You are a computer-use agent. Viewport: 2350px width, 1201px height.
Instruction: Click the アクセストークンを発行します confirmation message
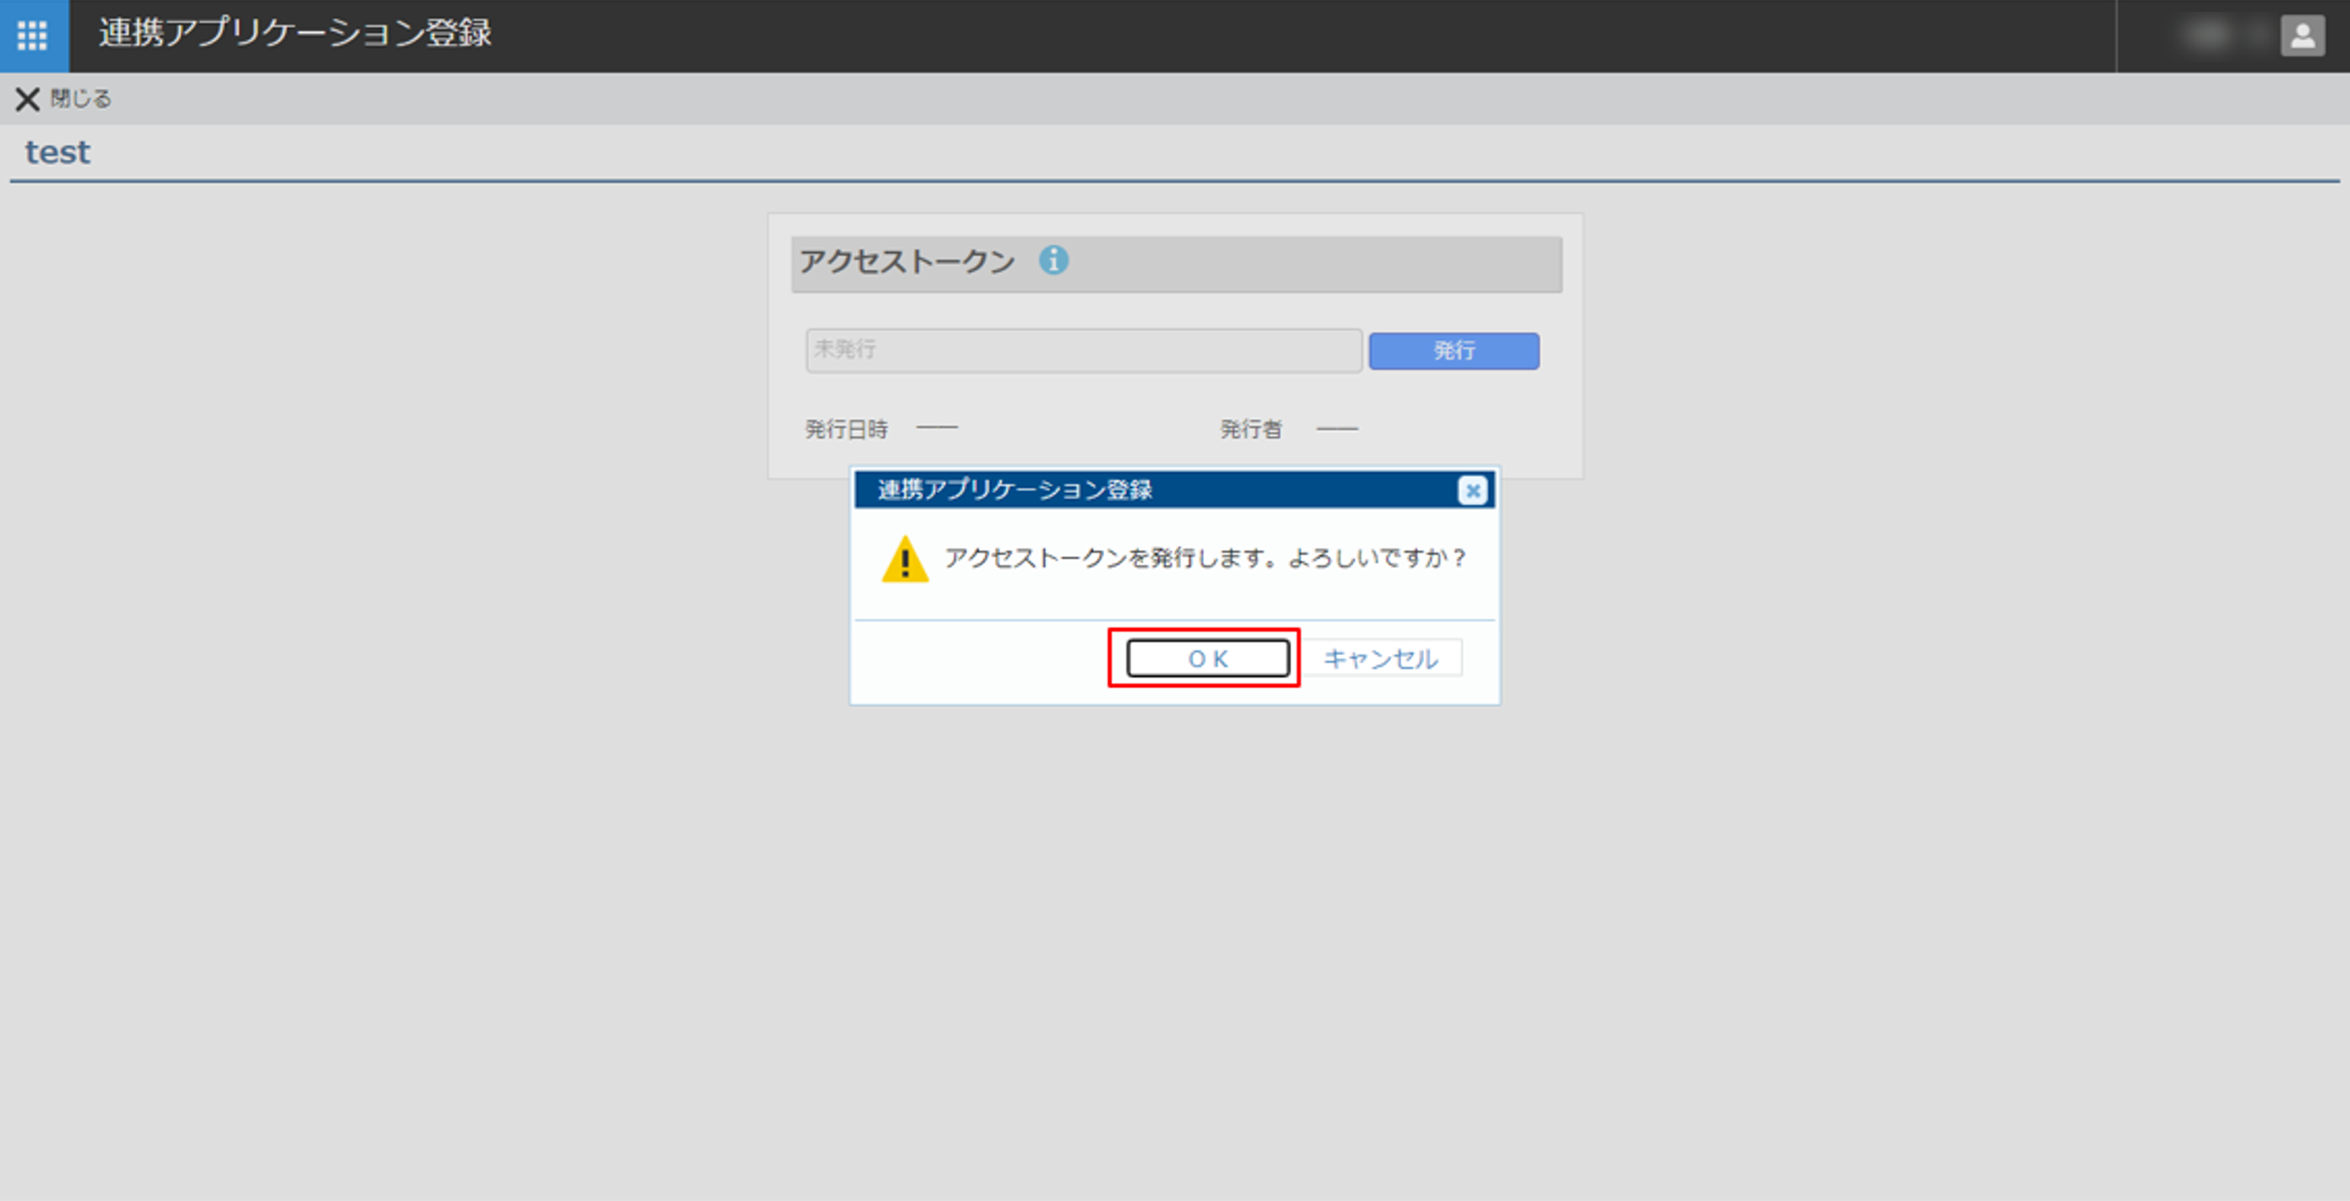(x=1204, y=559)
